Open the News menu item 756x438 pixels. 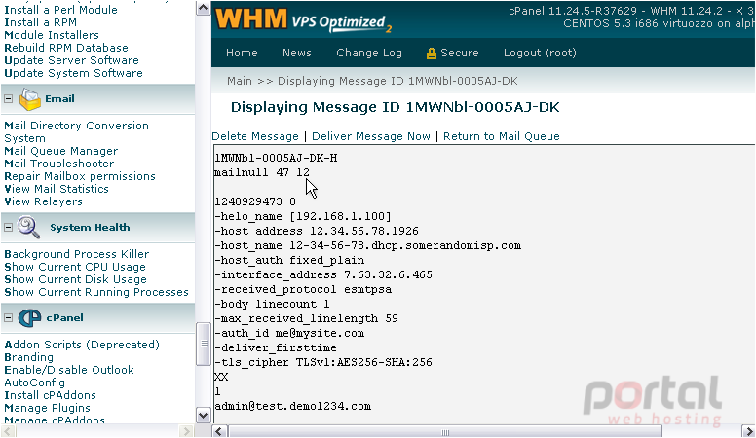(297, 53)
